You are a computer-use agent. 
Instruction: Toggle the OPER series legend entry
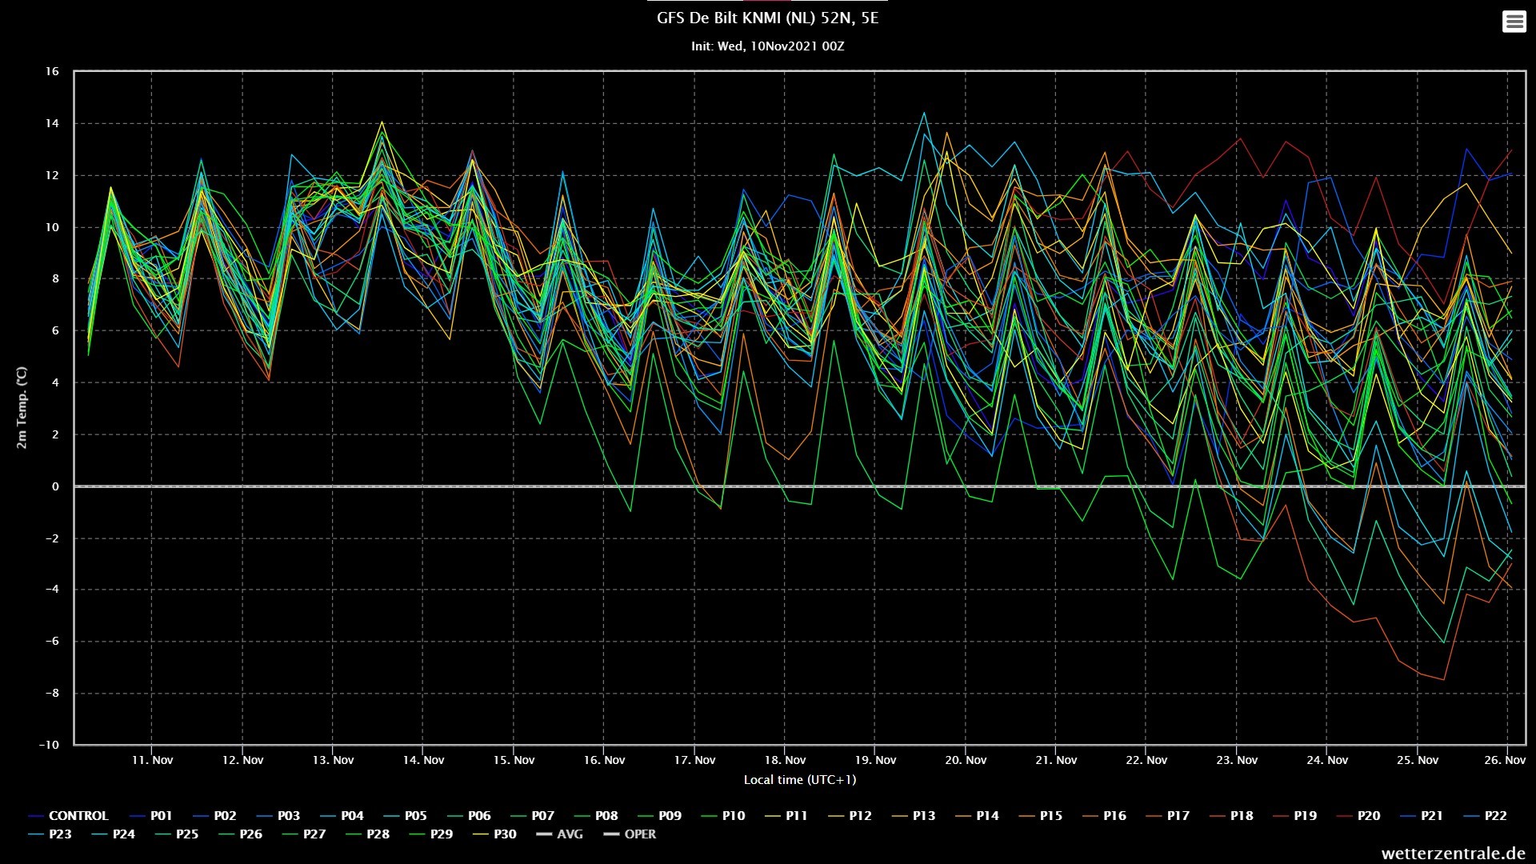[x=630, y=834]
